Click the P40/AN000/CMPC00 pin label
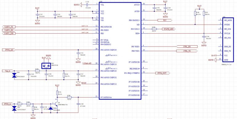This screenshot has width=237, height=119. [x=108, y=50]
